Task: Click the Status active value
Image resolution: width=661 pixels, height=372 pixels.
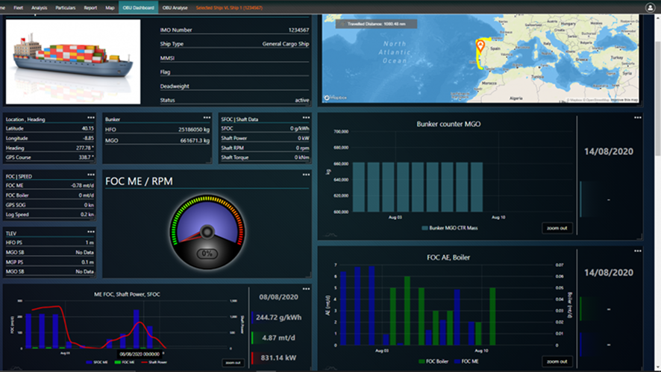Action: tap(302, 100)
